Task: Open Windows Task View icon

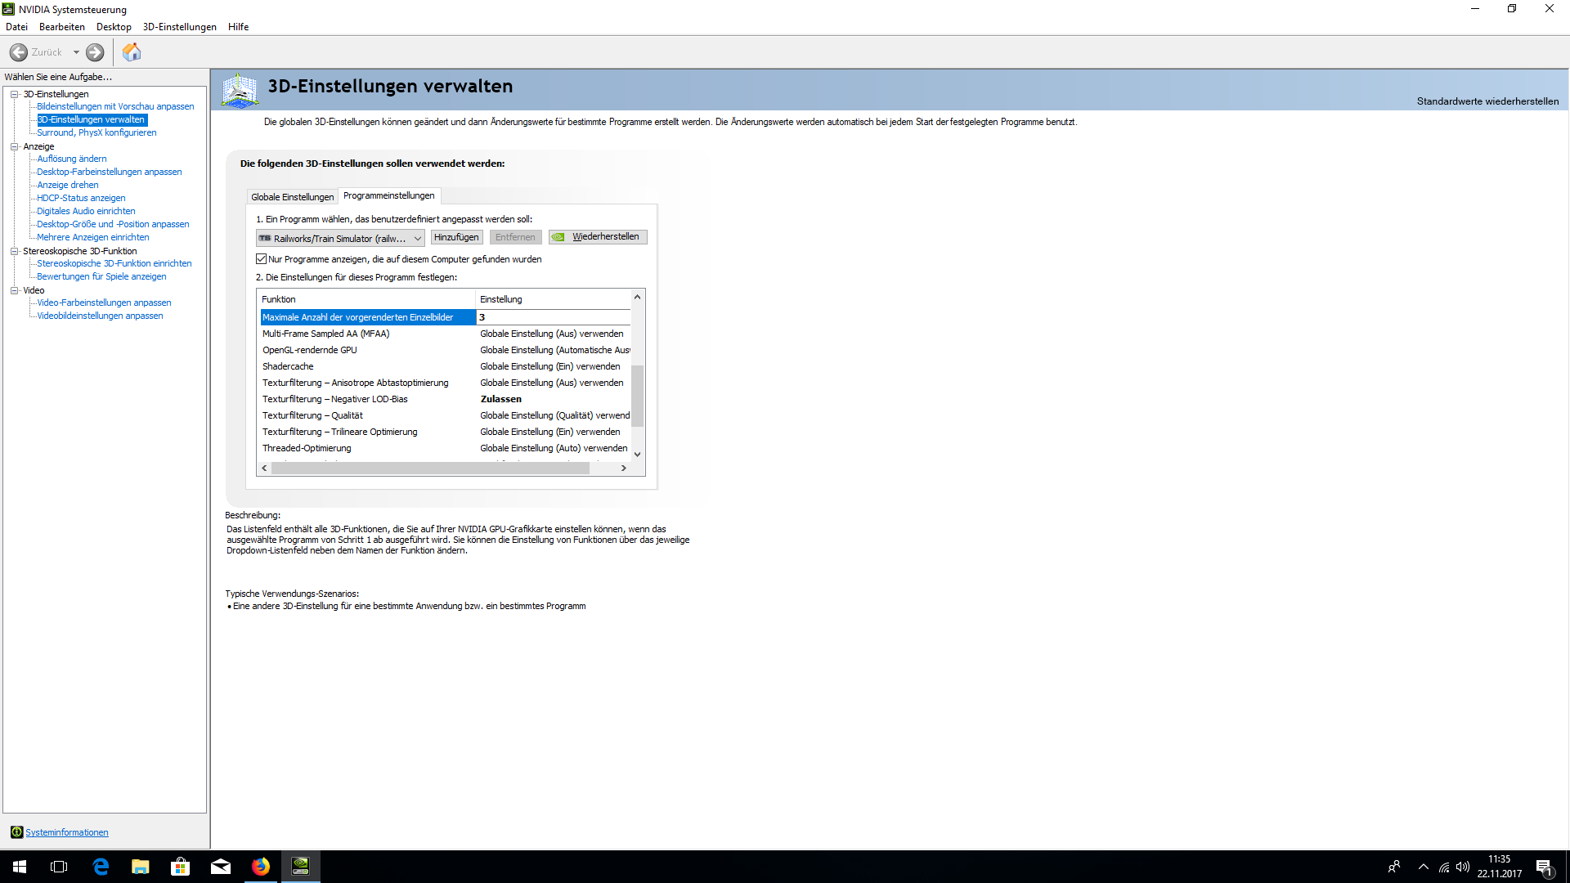Action: (59, 867)
